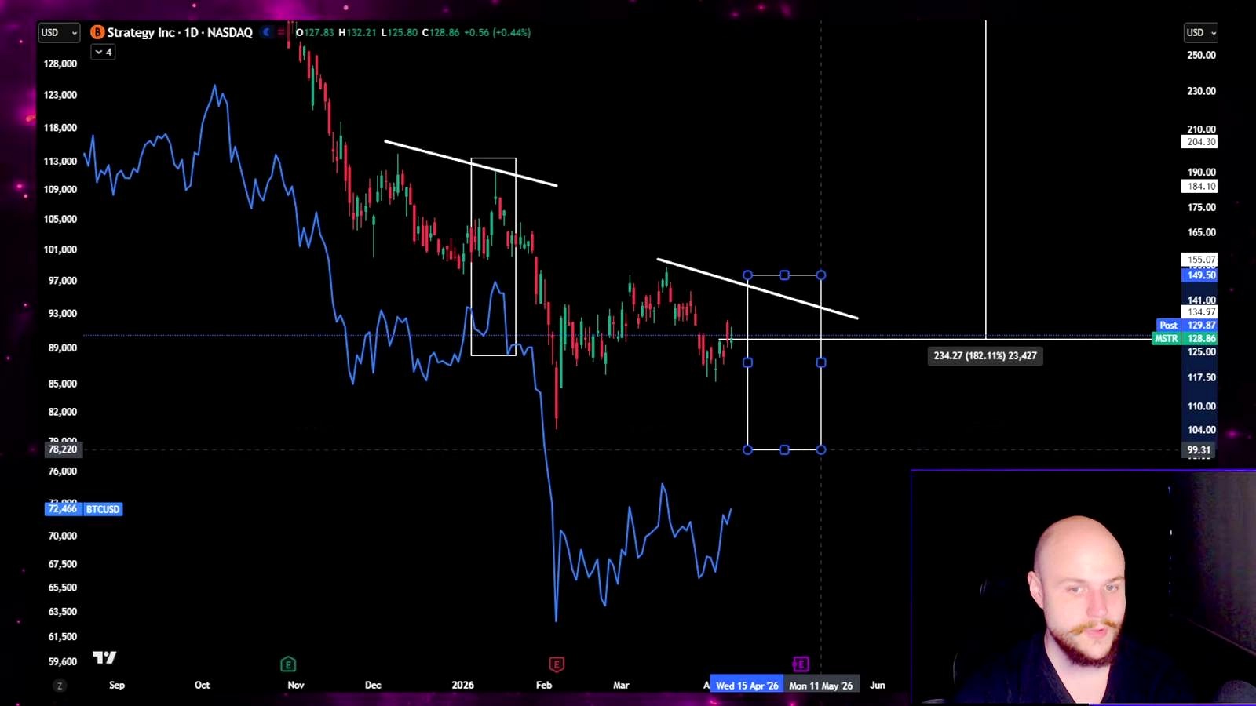Select the rectangle's bottom-right corner handle
Viewport: 1256px width, 706px height.
coord(821,449)
